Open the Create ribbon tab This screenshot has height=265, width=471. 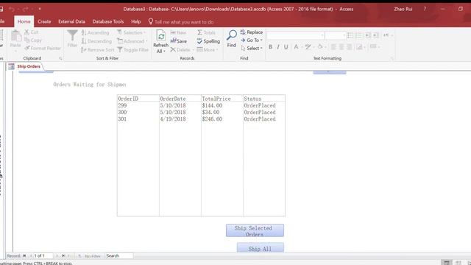tap(44, 21)
